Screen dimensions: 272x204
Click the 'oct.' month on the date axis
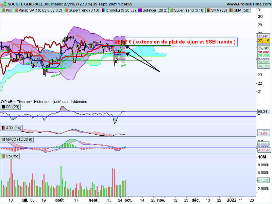pyautogui.click(x=129, y=200)
